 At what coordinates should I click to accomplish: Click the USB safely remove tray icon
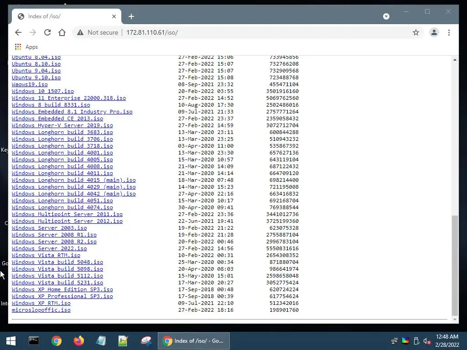pos(416,341)
